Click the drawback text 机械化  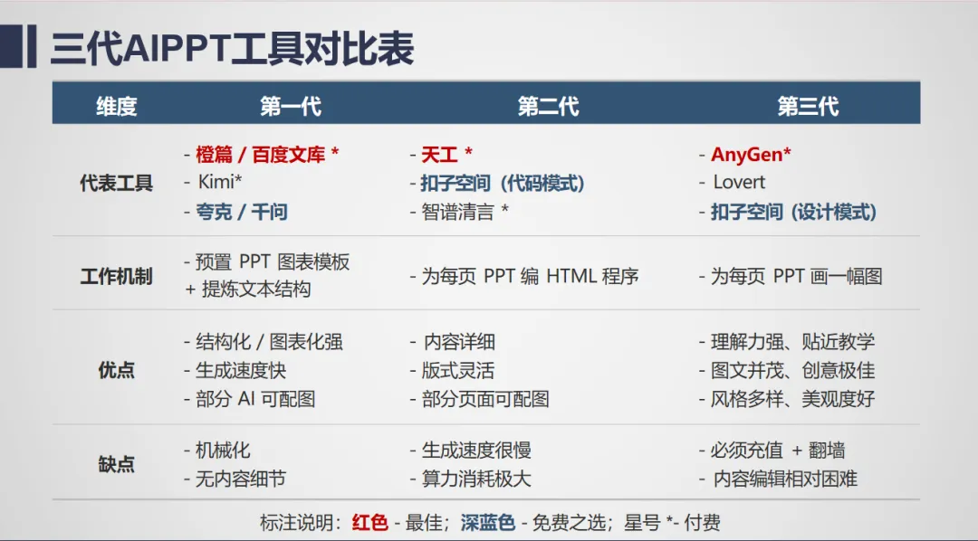pos(223,450)
